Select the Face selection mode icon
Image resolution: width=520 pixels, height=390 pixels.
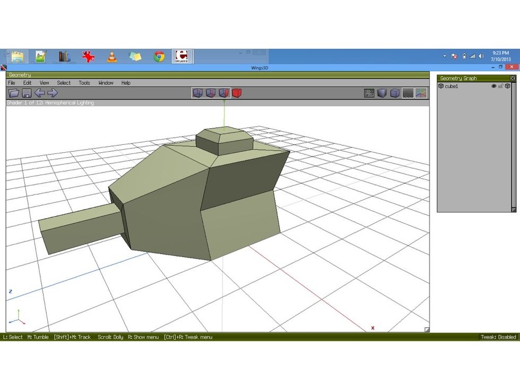point(224,92)
